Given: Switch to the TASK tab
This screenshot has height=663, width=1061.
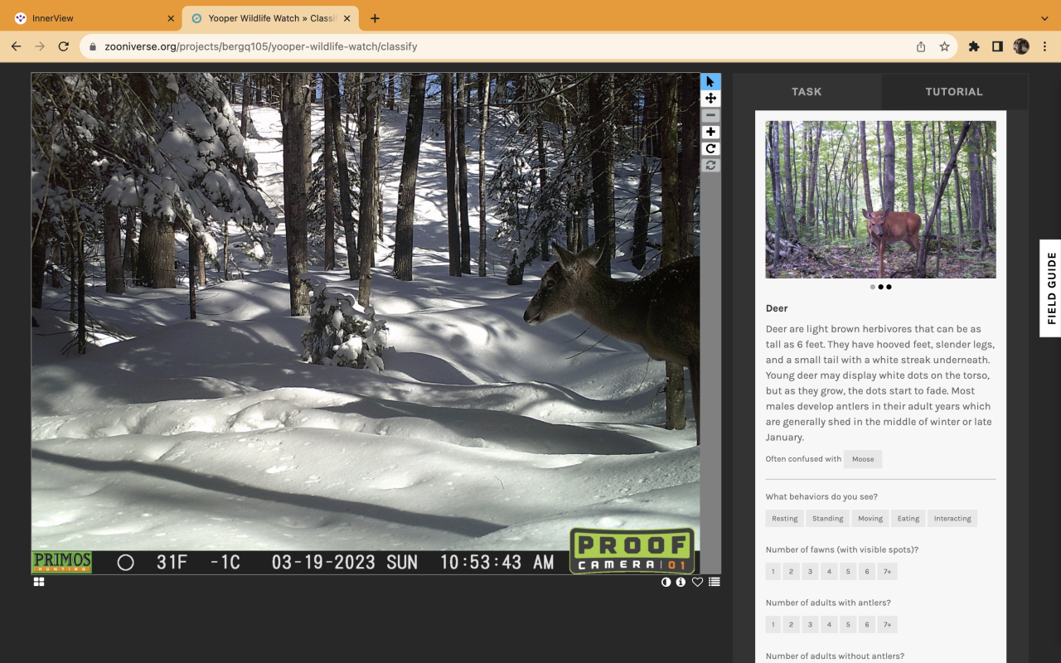Looking at the screenshot, I should click(807, 92).
